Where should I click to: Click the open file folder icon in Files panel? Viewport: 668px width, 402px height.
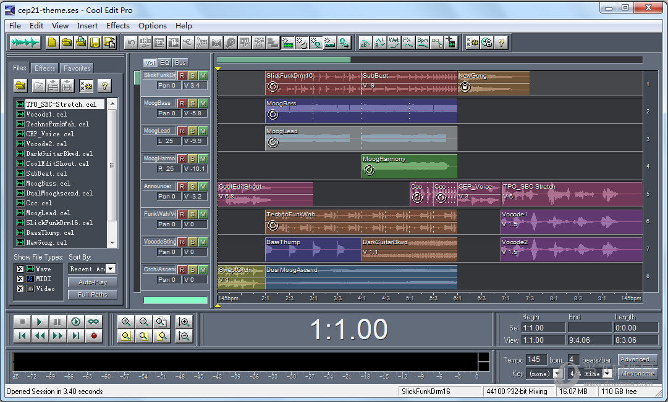21,86
